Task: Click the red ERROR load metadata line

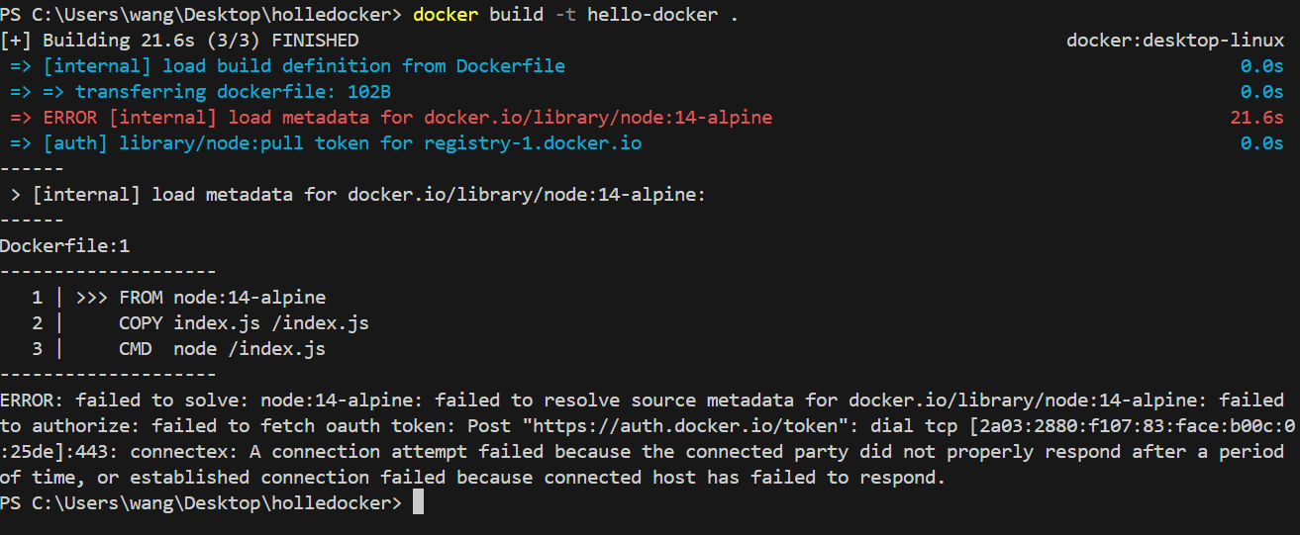Action: 392,118
